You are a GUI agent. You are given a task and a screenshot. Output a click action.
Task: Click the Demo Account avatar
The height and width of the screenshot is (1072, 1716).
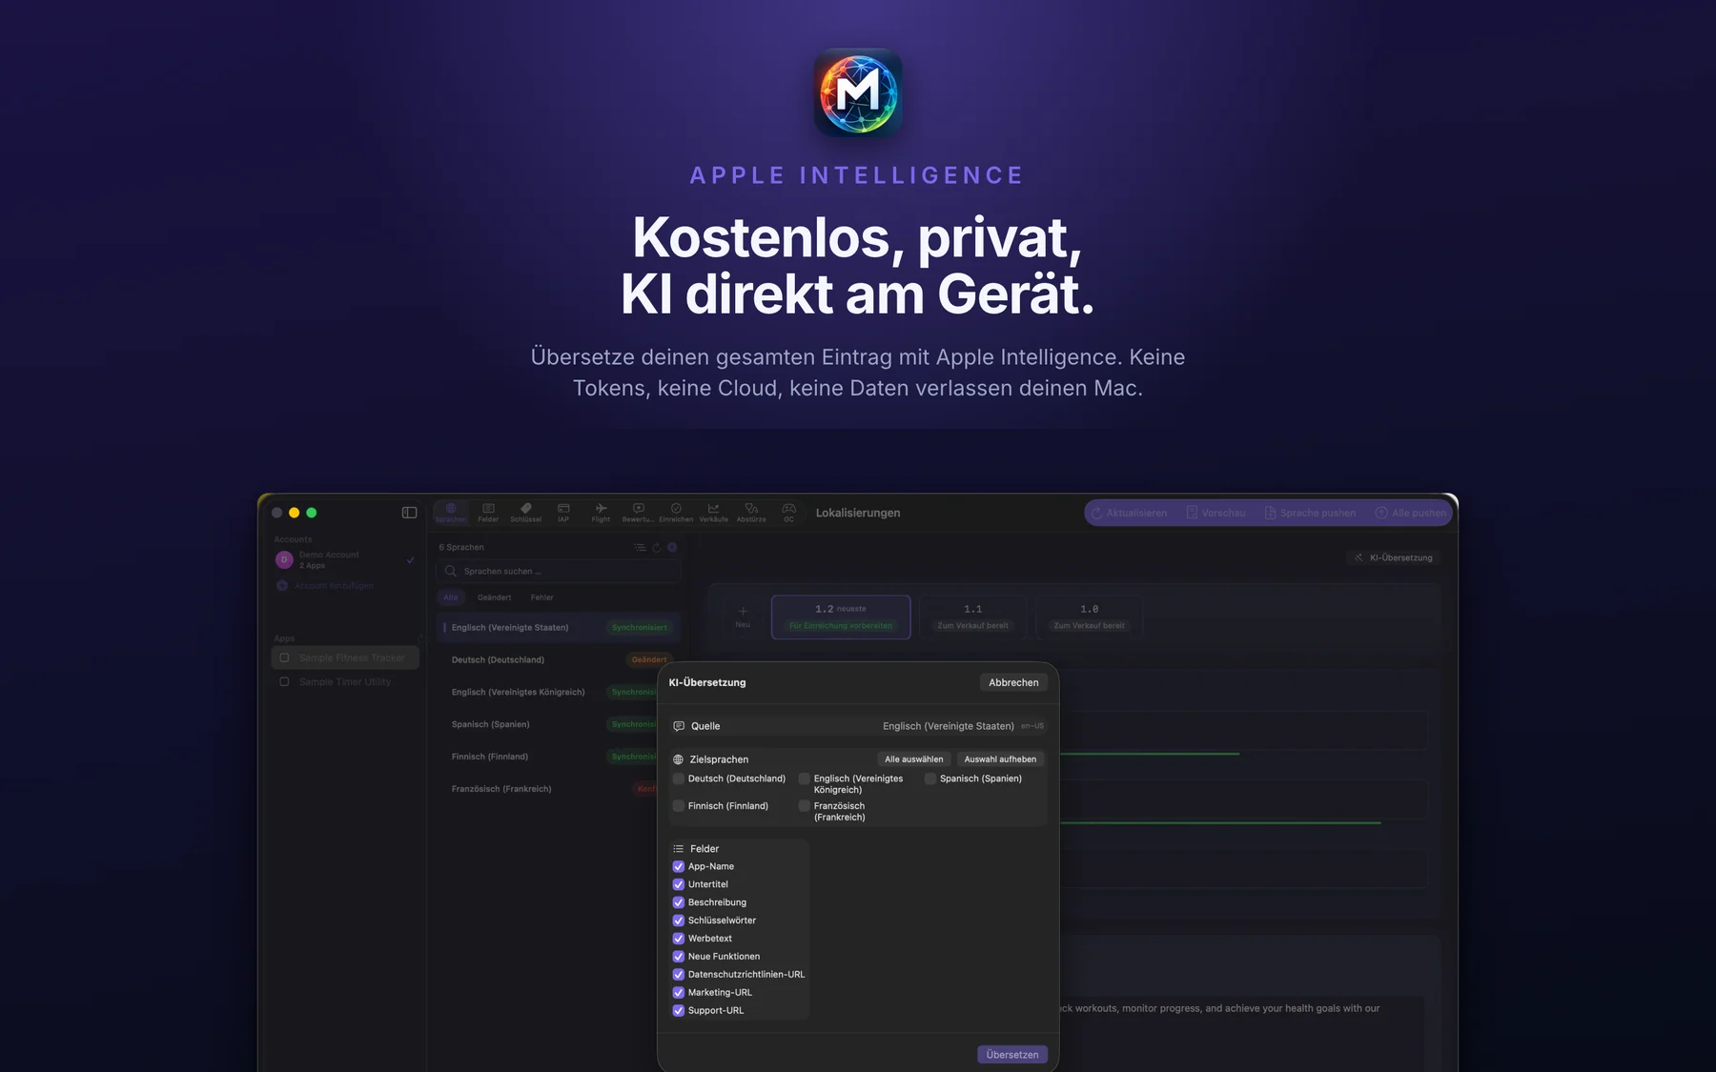pyautogui.click(x=283, y=559)
